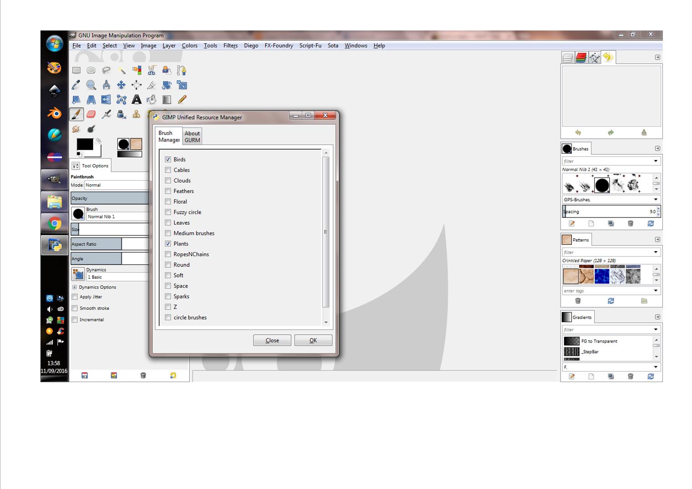Toggle the Smooth stroke option
This screenshot has height=489, width=692.
[75, 308]
